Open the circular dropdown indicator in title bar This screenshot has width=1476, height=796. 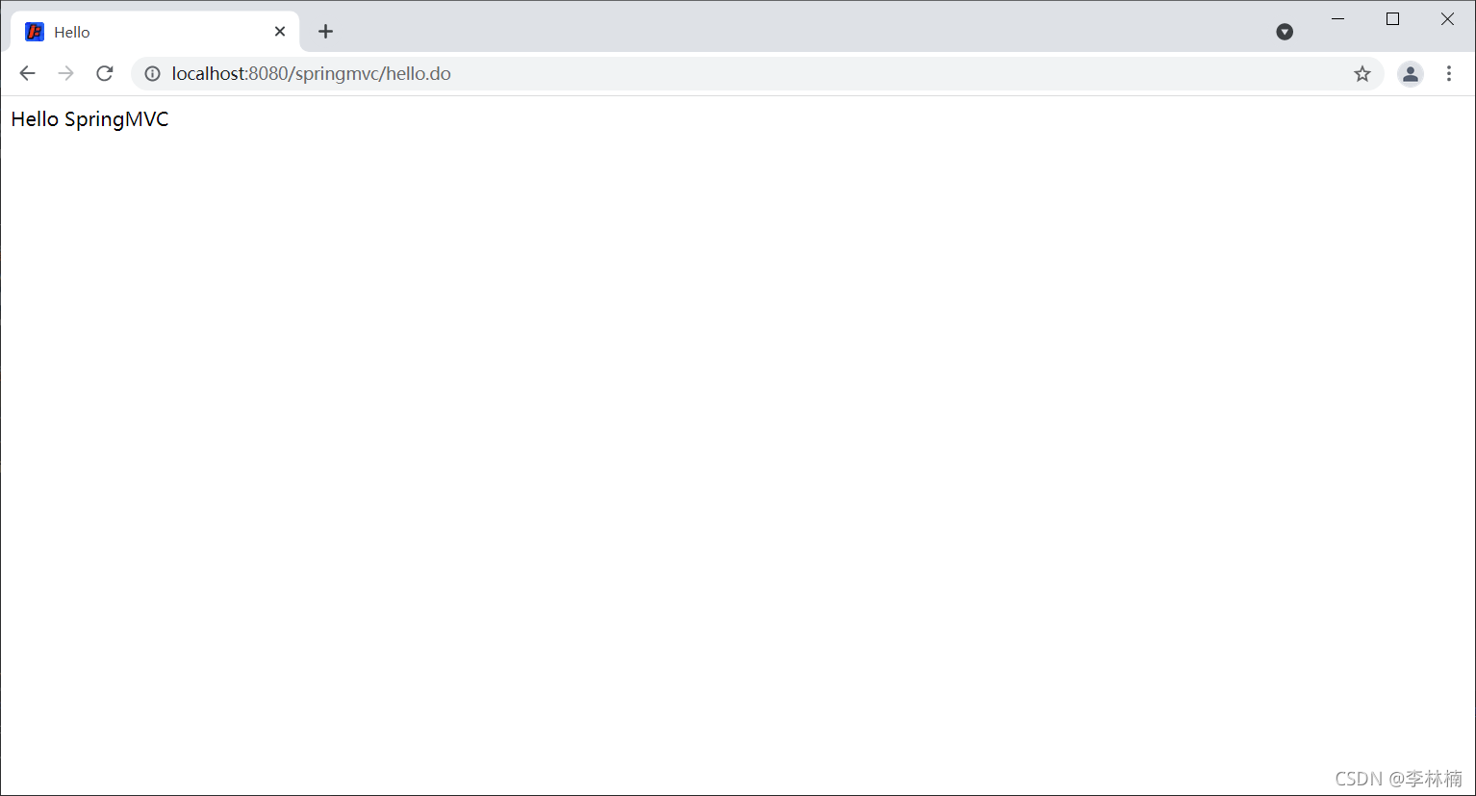pos(1285,32)
